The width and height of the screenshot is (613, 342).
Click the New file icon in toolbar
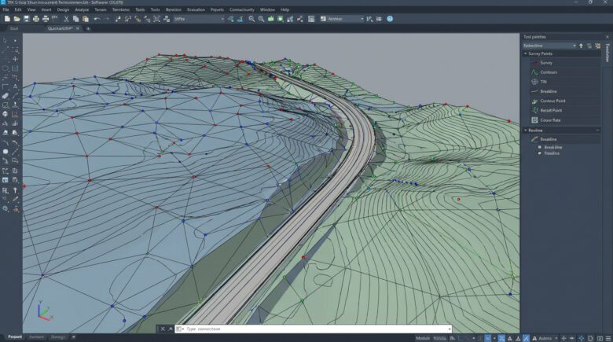click(x=7, y=19)
